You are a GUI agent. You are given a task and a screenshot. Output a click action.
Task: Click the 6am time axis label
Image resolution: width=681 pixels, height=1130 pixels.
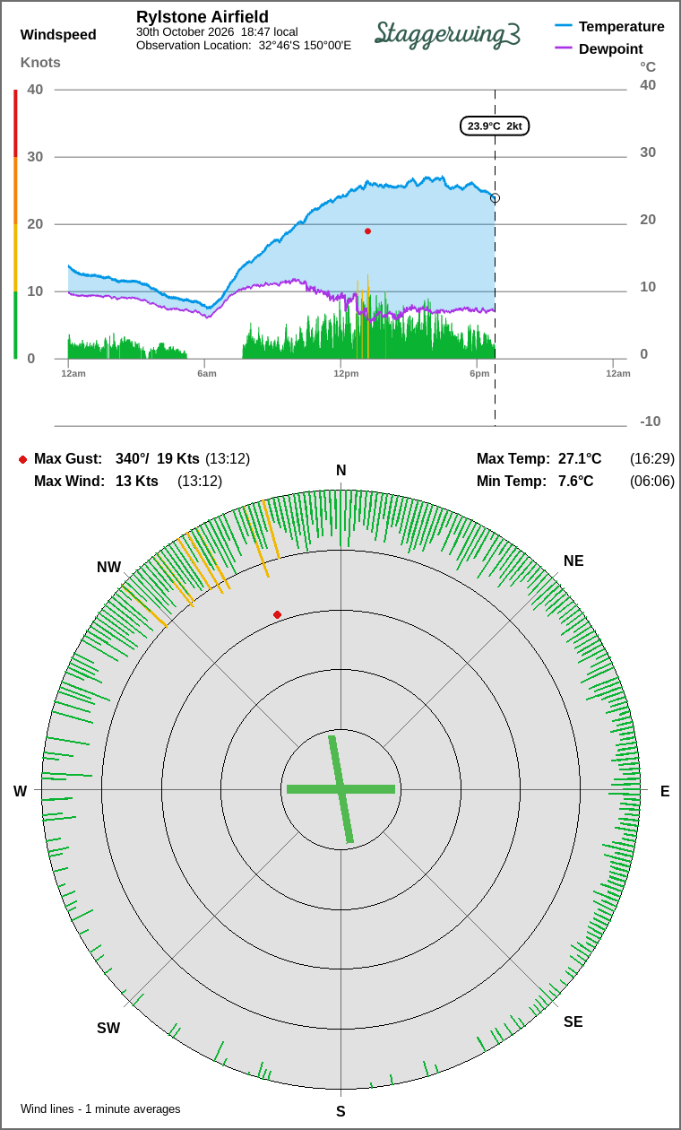(207, 373)
